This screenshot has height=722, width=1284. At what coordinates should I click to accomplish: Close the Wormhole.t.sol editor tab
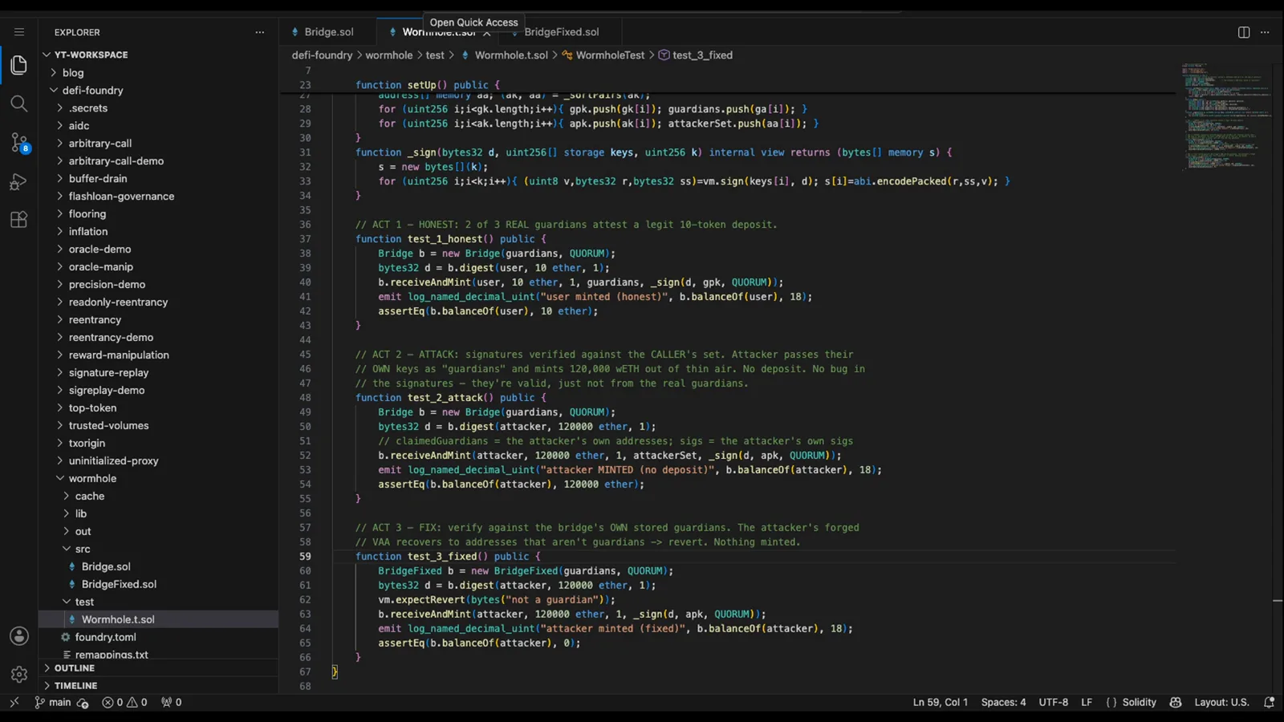(486, 33)
